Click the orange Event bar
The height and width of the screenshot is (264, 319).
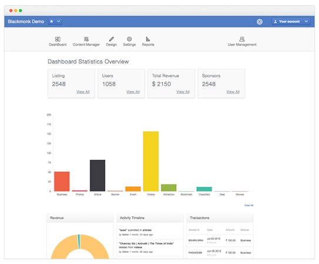tap(133, 189)
